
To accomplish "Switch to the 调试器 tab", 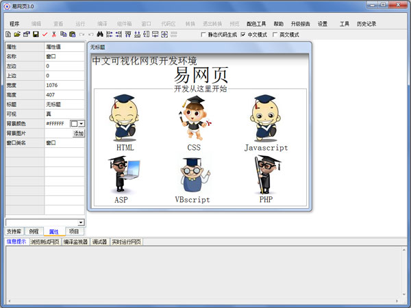I will pyautogui.click(x=99, y=242).
